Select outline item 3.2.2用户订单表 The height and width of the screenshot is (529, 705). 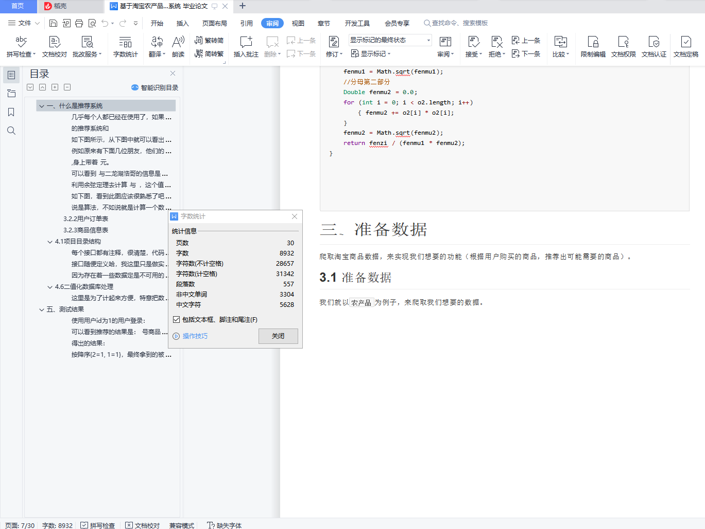pos(86,219)
